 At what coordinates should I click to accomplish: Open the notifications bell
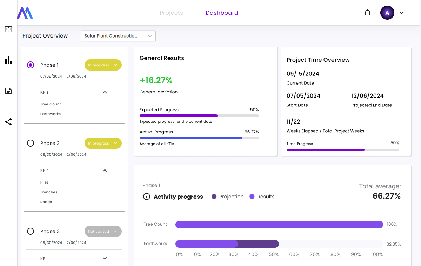click(367, 13)
